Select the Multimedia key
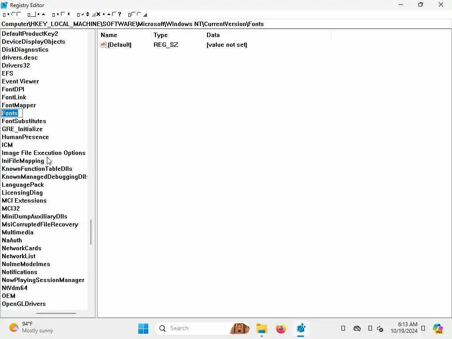 pyautogui.click(x=18, y=232)
